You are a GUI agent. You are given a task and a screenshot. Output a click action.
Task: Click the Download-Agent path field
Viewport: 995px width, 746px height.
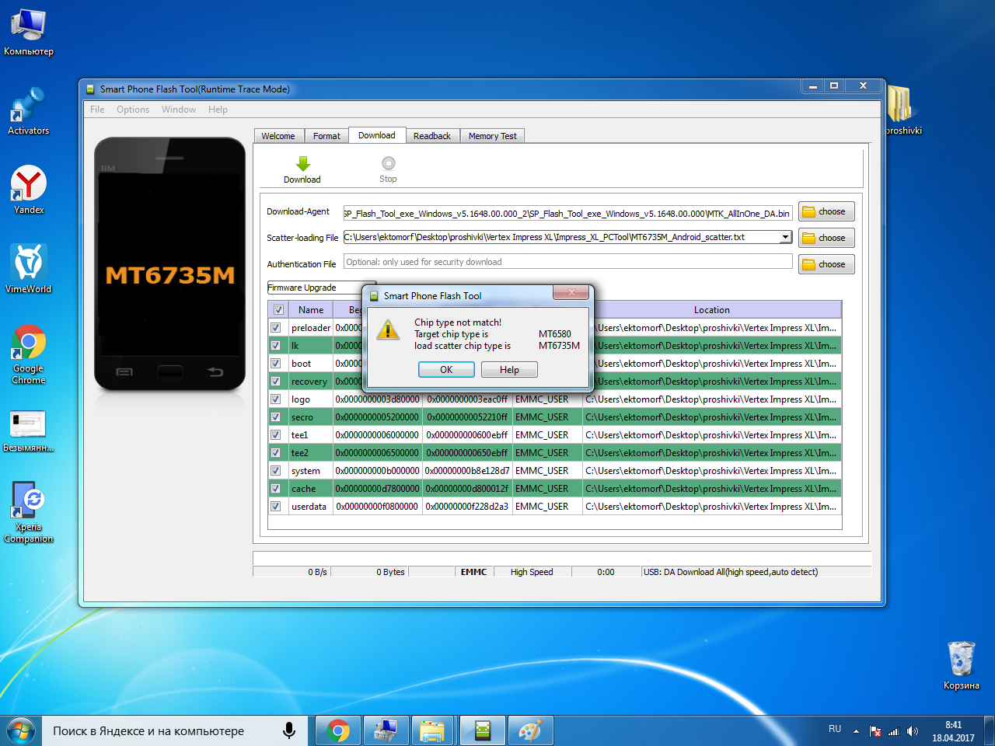click(x=567, y=213)
